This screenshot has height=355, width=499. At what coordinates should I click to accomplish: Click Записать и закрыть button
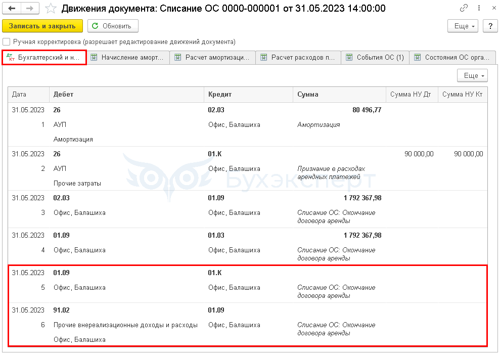pos(42,26)
